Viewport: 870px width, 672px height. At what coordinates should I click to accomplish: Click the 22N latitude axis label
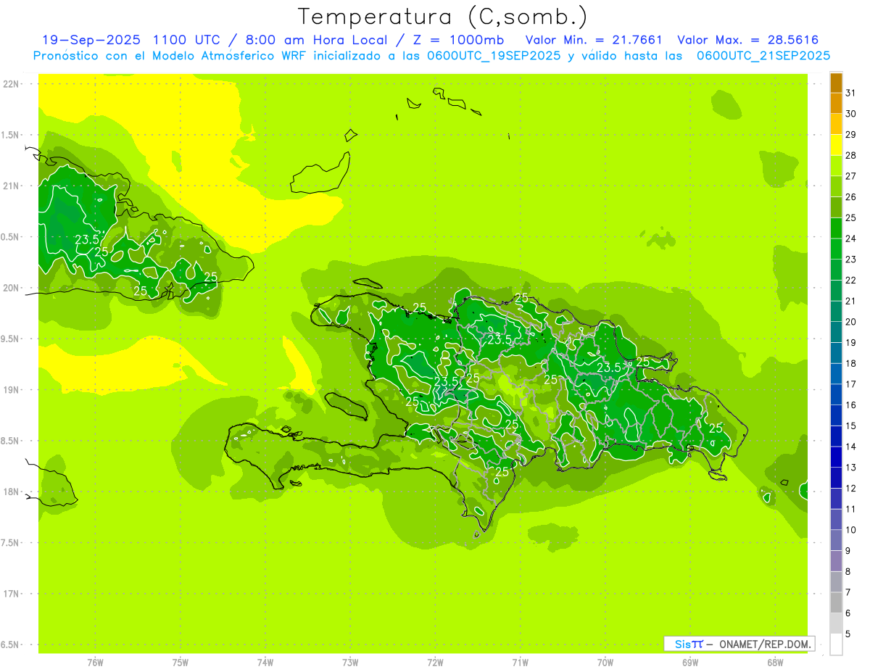click(x=12, y=84)
